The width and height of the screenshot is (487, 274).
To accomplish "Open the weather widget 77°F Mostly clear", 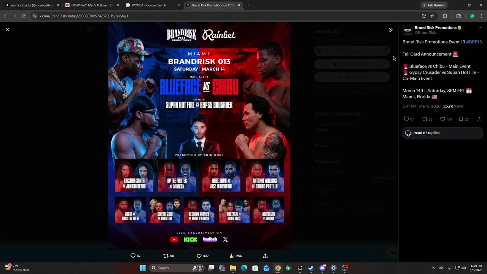I will pyautogui.click(x=17, y=268).
